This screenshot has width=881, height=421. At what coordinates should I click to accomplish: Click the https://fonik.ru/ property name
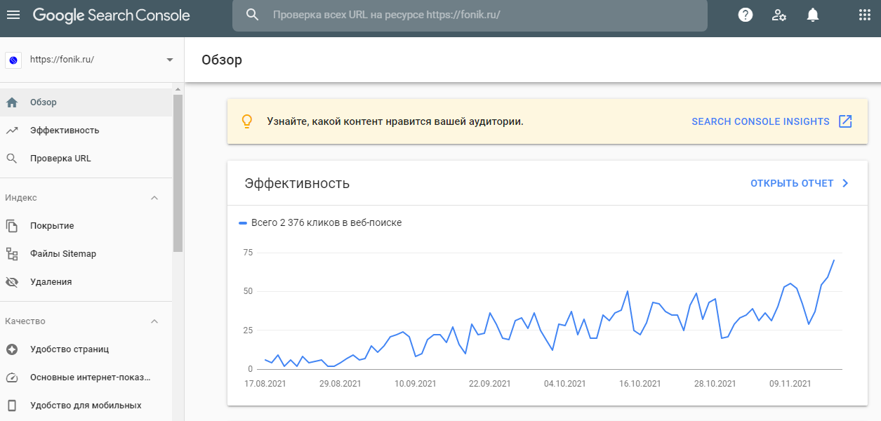62,60
